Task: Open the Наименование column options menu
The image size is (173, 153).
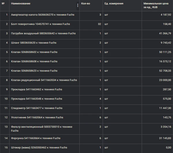Action: coord(78,5)
